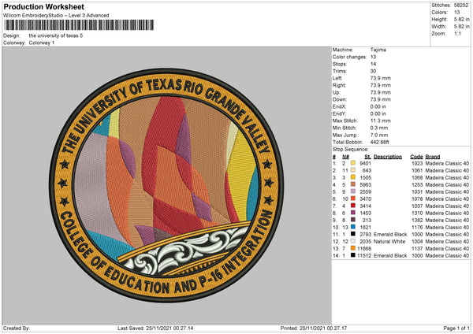Image resolution: width=473 pixels, height=334 pixels.
Task: Click the "EndX:" label
Action: [x=339, y=106]
